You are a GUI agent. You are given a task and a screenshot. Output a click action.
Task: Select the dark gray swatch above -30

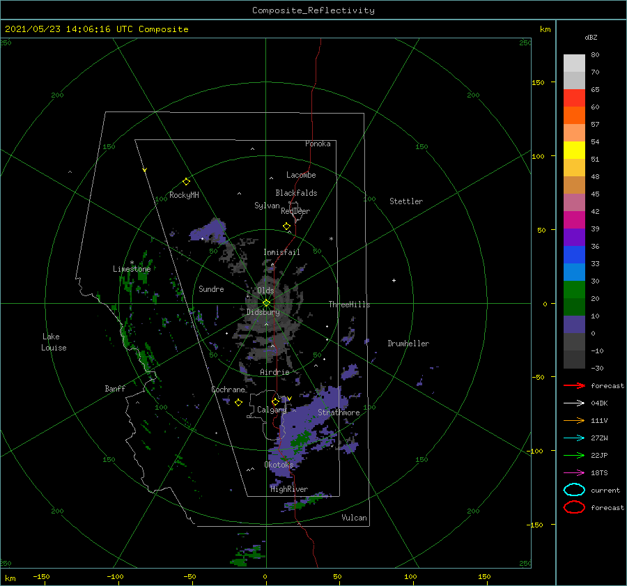tap(574, 360)
